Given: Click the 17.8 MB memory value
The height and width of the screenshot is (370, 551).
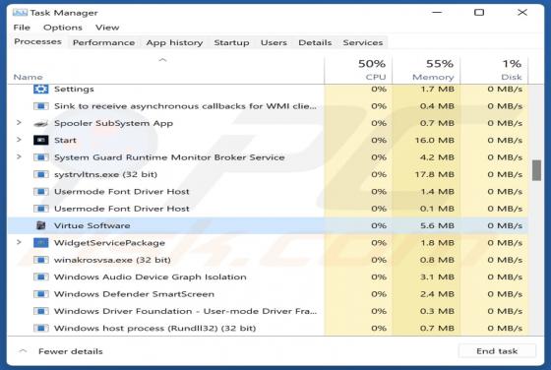Looking at the screenshot, I should tap(434, 174).
